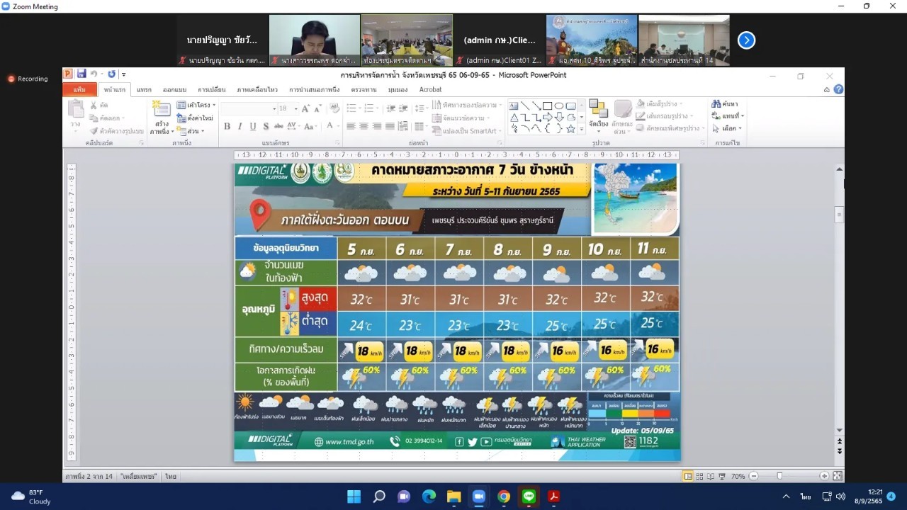Switch to Transitions (การเปลี่ยน) tab
Viewport: 907px width, 510px height.
(x=211, y=90)
